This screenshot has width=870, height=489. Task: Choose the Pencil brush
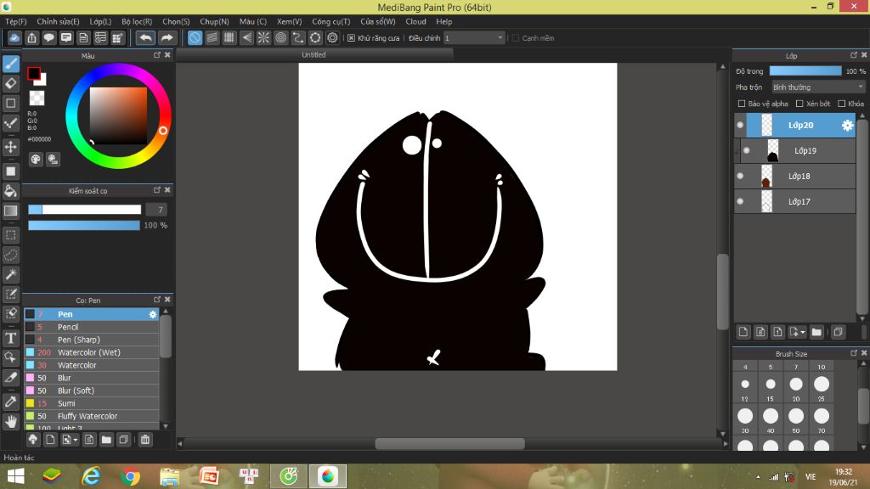tap(92, 327)
